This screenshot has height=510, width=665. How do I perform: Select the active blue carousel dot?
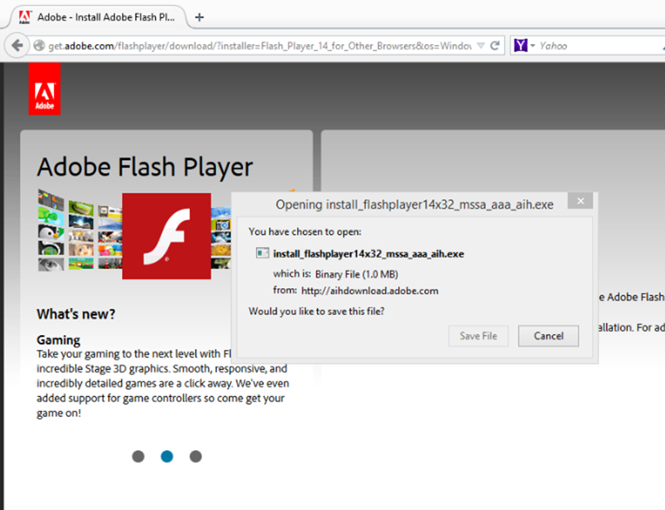[x=167, y=457]
